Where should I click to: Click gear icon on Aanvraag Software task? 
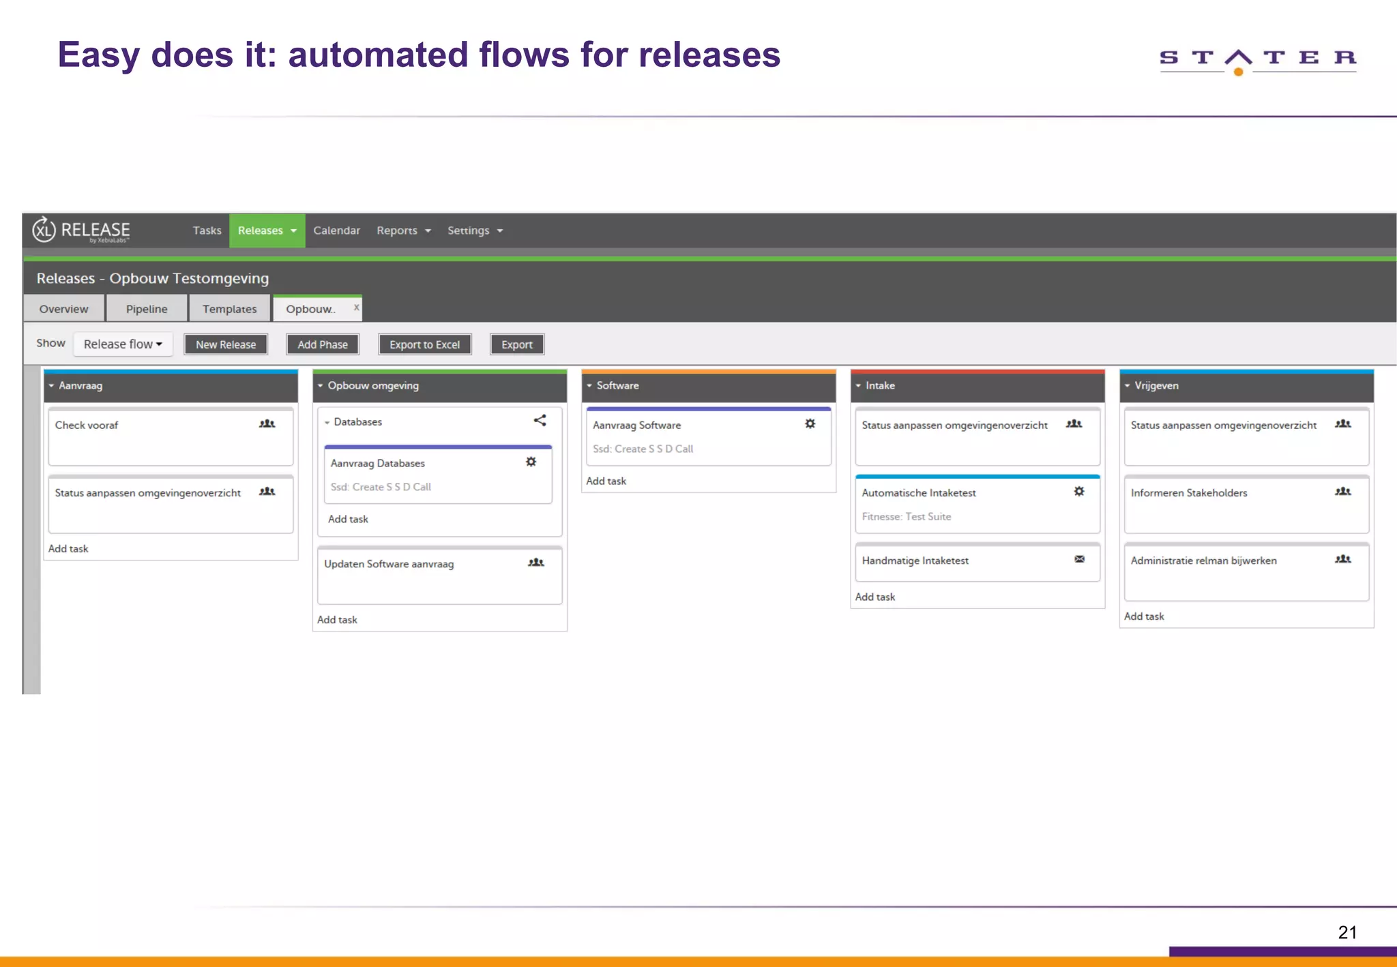[x=810, y=424]
